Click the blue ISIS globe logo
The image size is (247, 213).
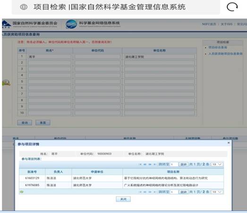[71, 24]
